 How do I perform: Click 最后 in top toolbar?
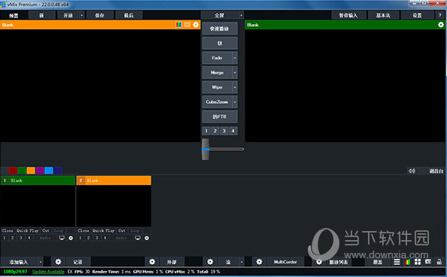coord(129,15)
